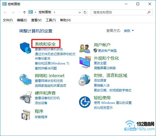Click 更改日期、时间或数字格式 link
The image size is (156, 136).
pyautogui.click(x=113, y=90)
